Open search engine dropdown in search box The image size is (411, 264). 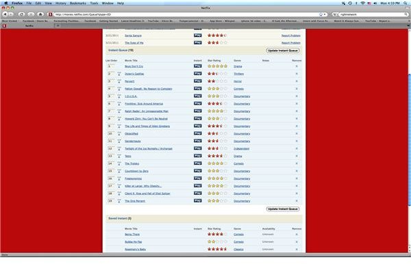(x=336, y=14)
